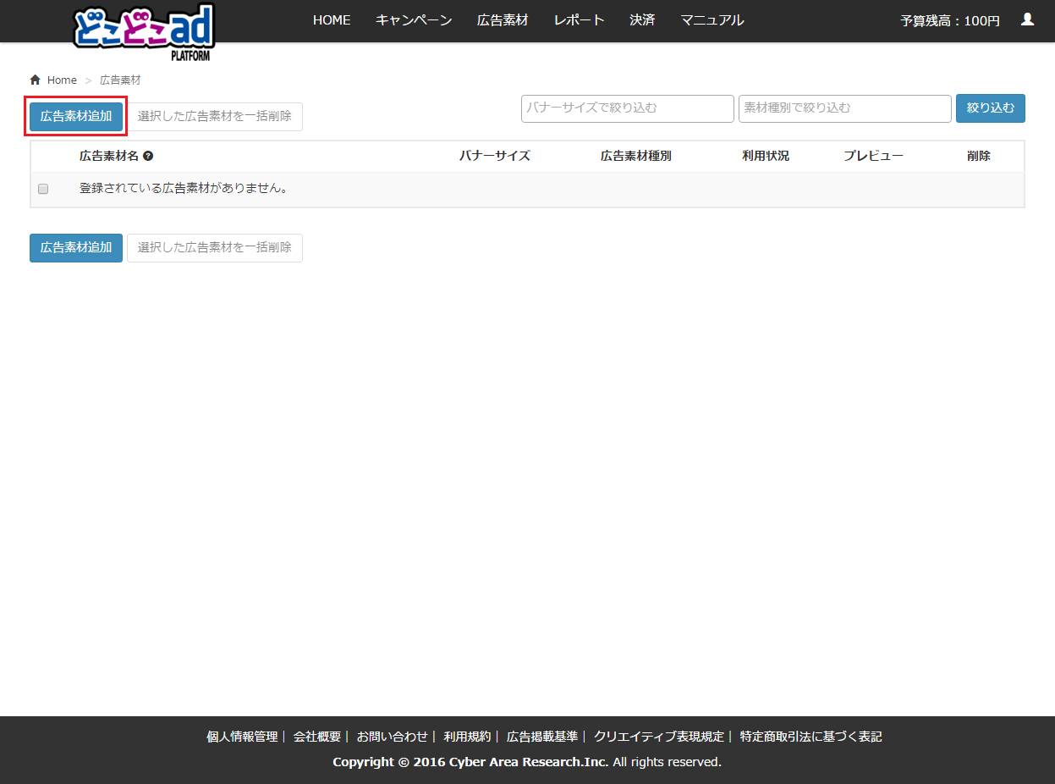The image size is (1055, 784).
Task: Open the レポート menu
Action: (x=579, y=20)
